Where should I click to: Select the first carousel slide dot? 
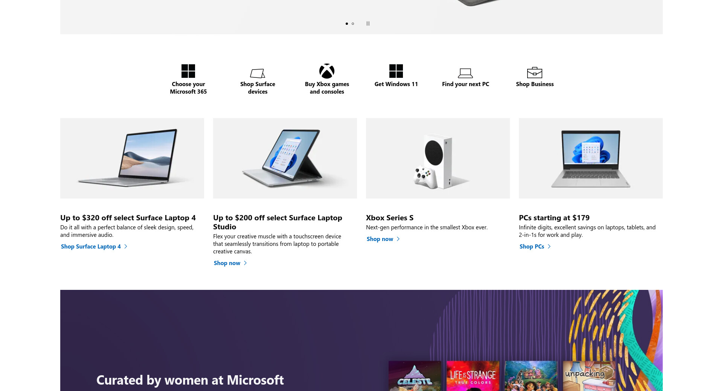347,24
